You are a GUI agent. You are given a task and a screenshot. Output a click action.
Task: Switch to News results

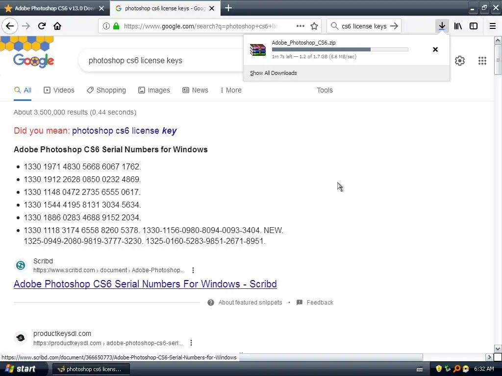coord(195,90)
